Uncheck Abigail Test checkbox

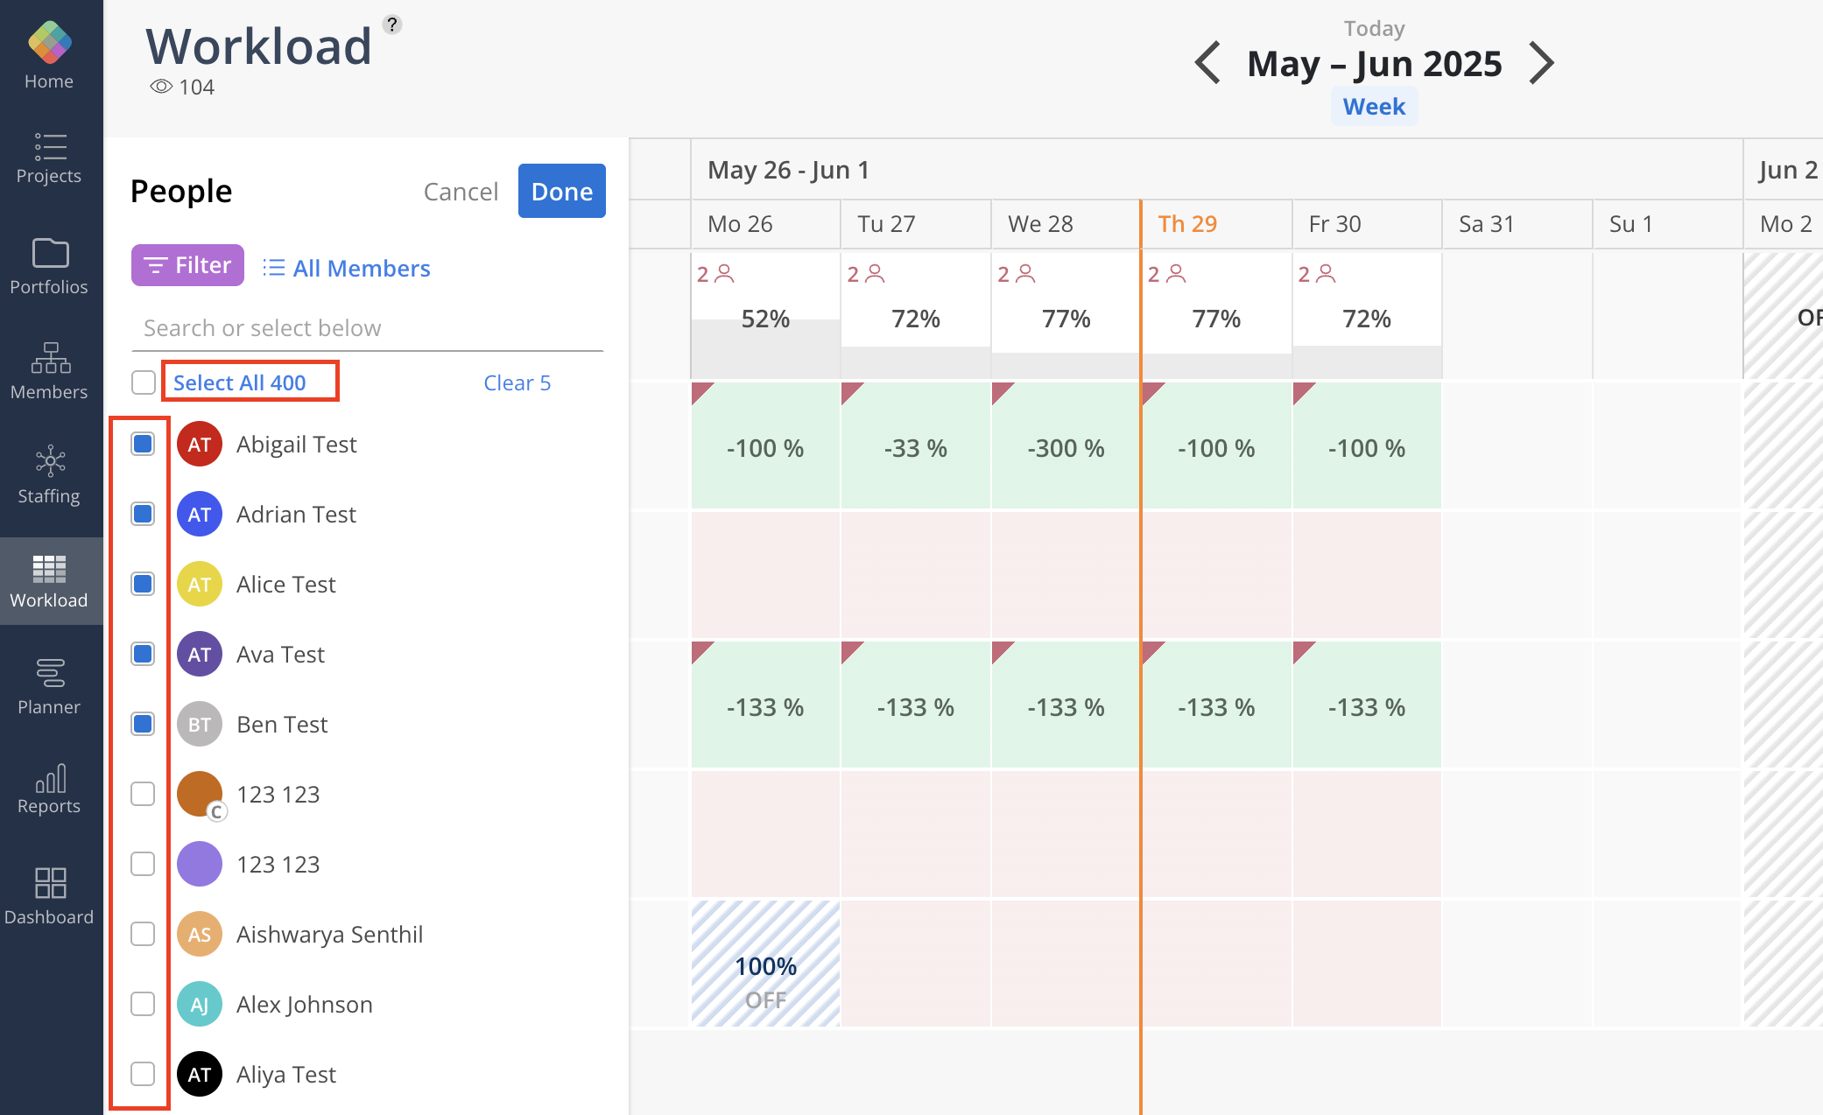pyautogui.click(x=143, y=444)
